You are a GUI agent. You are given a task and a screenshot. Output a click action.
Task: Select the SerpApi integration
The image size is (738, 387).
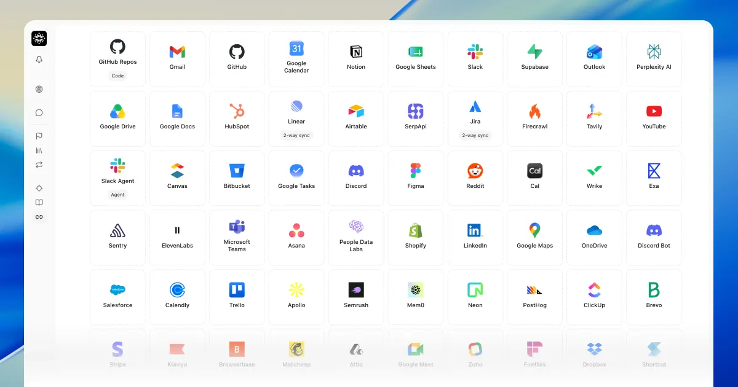416,119
